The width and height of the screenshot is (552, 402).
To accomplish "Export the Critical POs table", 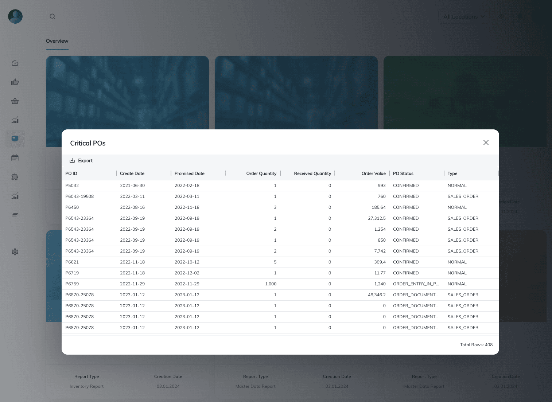I will [81, 161].
